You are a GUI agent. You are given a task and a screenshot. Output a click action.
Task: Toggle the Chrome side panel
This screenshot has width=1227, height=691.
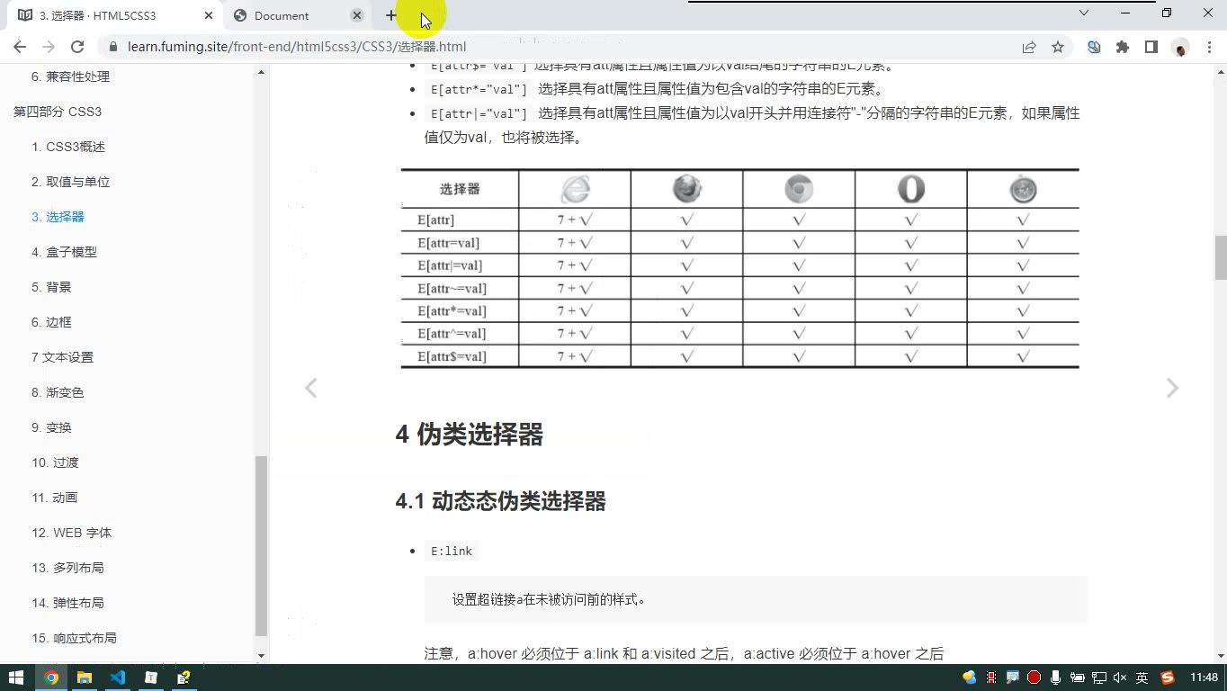point(1151,47)
